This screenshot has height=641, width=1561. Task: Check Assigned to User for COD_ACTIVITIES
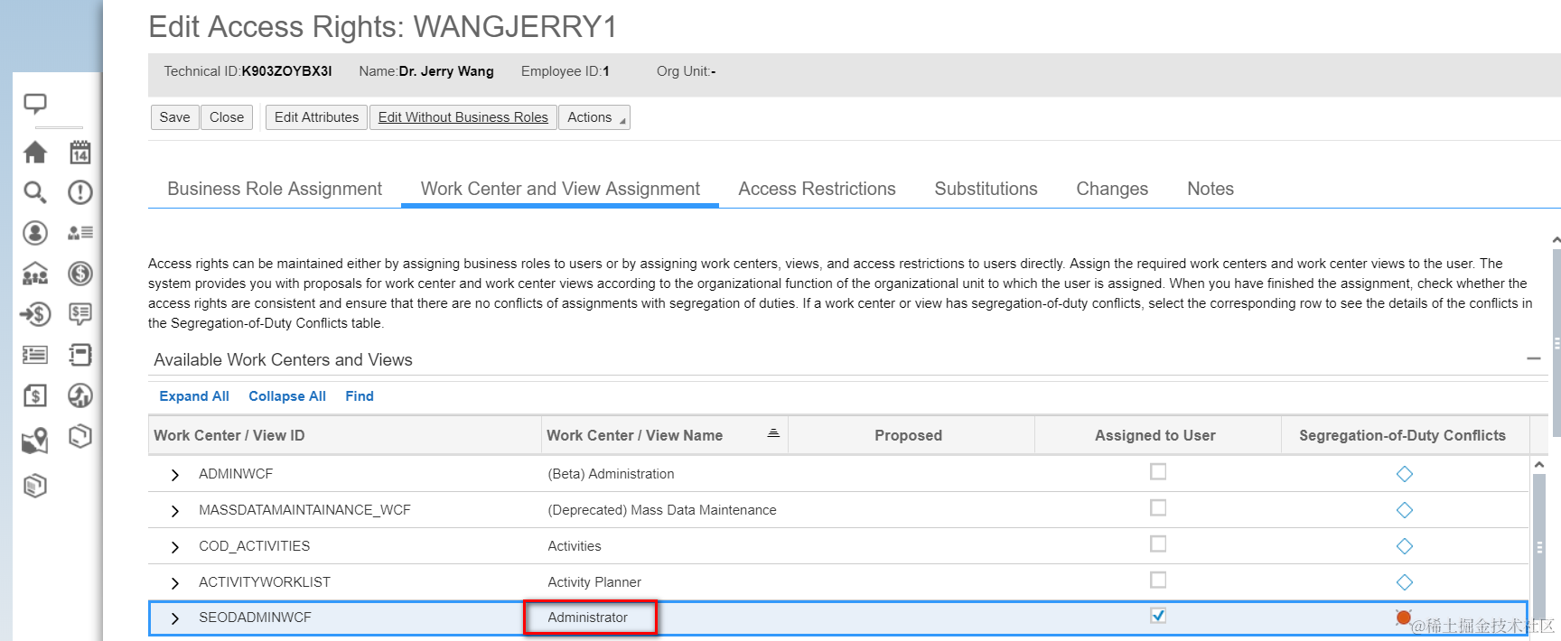[x=1158, y=543]
